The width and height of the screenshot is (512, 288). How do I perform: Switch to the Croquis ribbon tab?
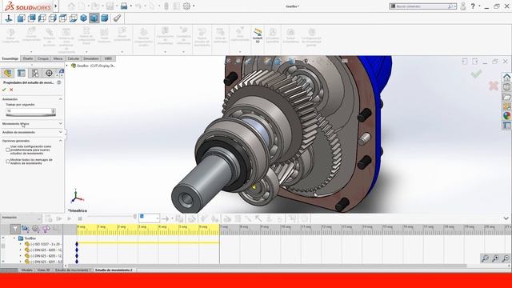coord(42,58)
